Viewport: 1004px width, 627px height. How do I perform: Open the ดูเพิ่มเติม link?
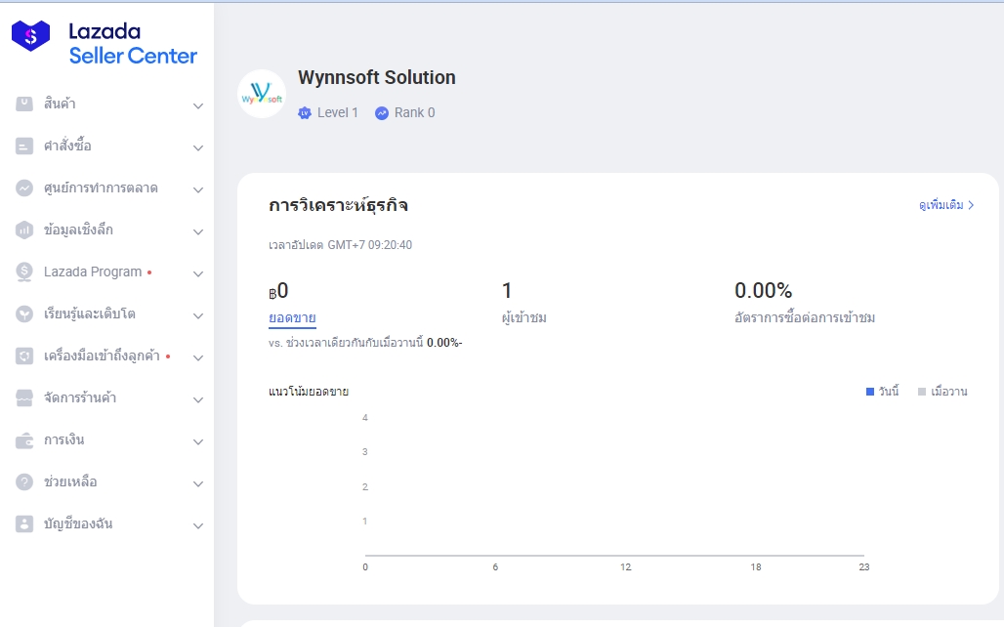[x=946, y=205]
